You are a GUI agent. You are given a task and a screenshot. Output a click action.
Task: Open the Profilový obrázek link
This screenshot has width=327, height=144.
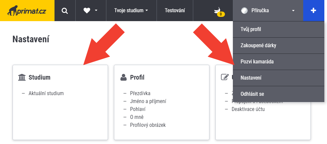(148, 125)
